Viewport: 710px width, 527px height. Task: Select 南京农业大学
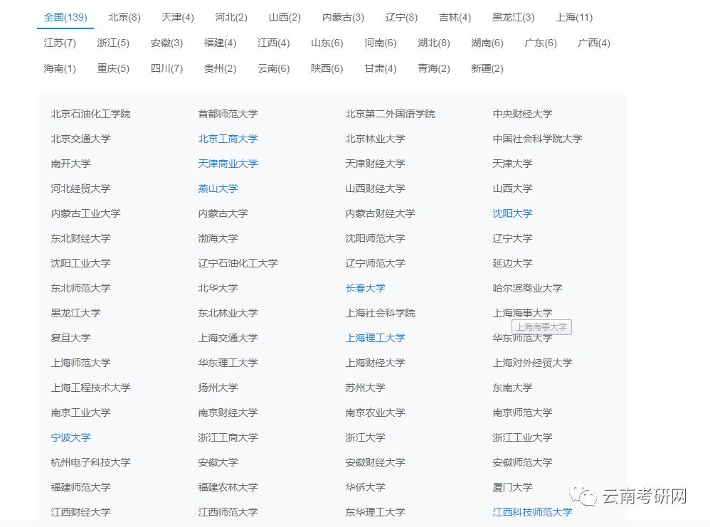pyautogui.click(x=376, y=412)
